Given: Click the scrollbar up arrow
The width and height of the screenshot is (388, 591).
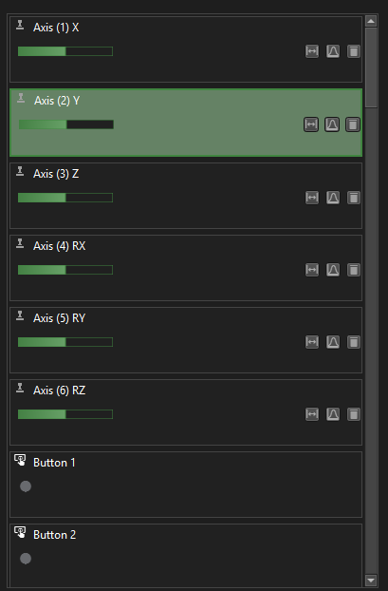Looking at the screenshot, I should tap(371, 21).
